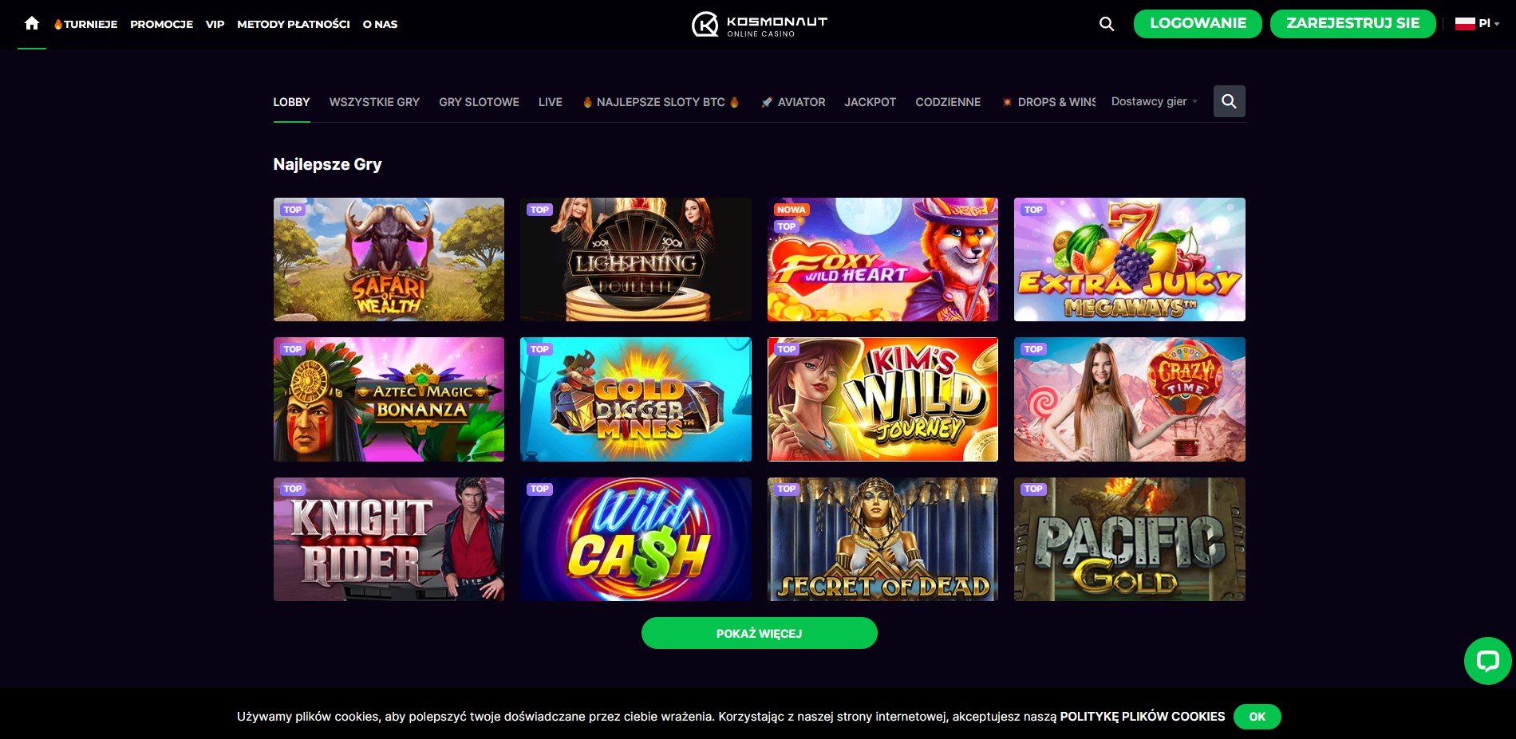Open the header search magnifier icon

(1107, 24)
